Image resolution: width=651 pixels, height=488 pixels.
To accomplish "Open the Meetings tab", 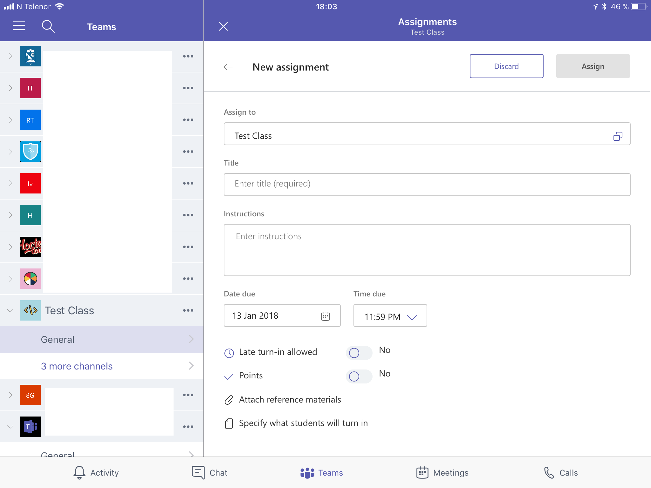I will pyautogui.click(x=442, y=473).
